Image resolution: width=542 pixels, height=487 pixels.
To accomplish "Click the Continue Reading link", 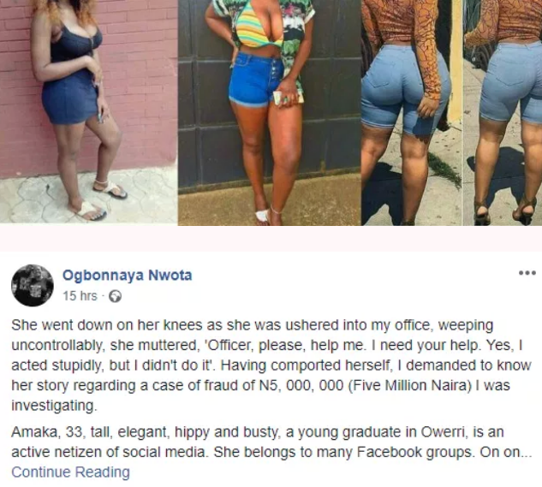I will point(71,472).
